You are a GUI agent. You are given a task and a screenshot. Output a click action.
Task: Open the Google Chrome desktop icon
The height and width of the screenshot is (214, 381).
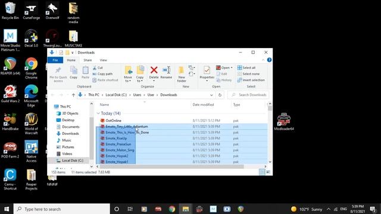[x=31, y=68]
